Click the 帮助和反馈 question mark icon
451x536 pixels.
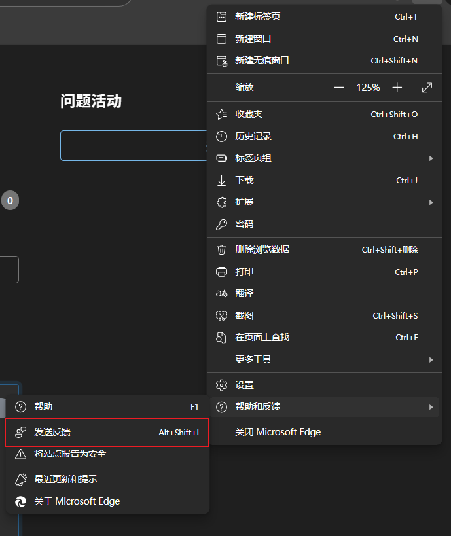click(221, 407)
